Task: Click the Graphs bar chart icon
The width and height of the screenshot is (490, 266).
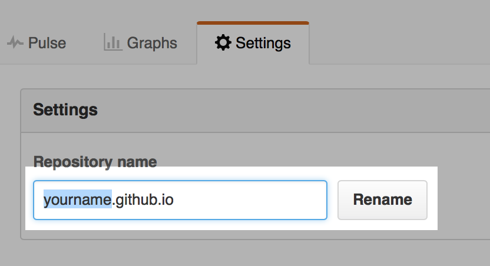Action: coord(112,42)
